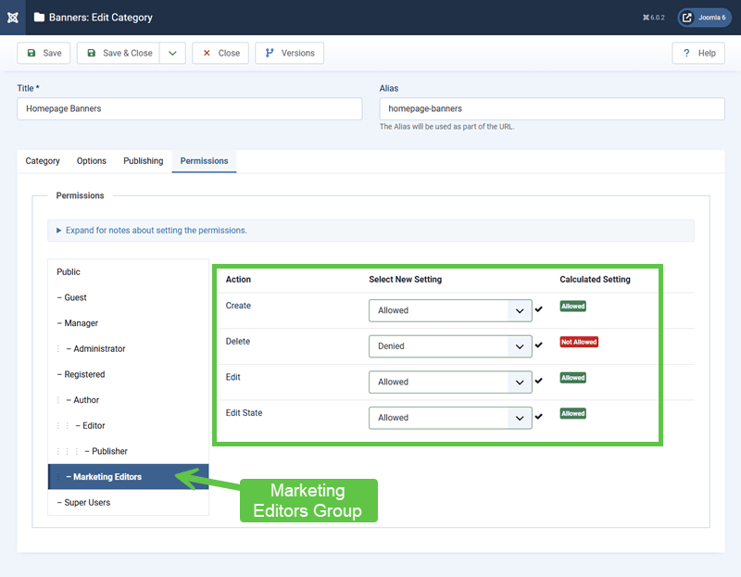Open the Versions dialog
Screen dimensions: 741x577
tap(289, 53)
